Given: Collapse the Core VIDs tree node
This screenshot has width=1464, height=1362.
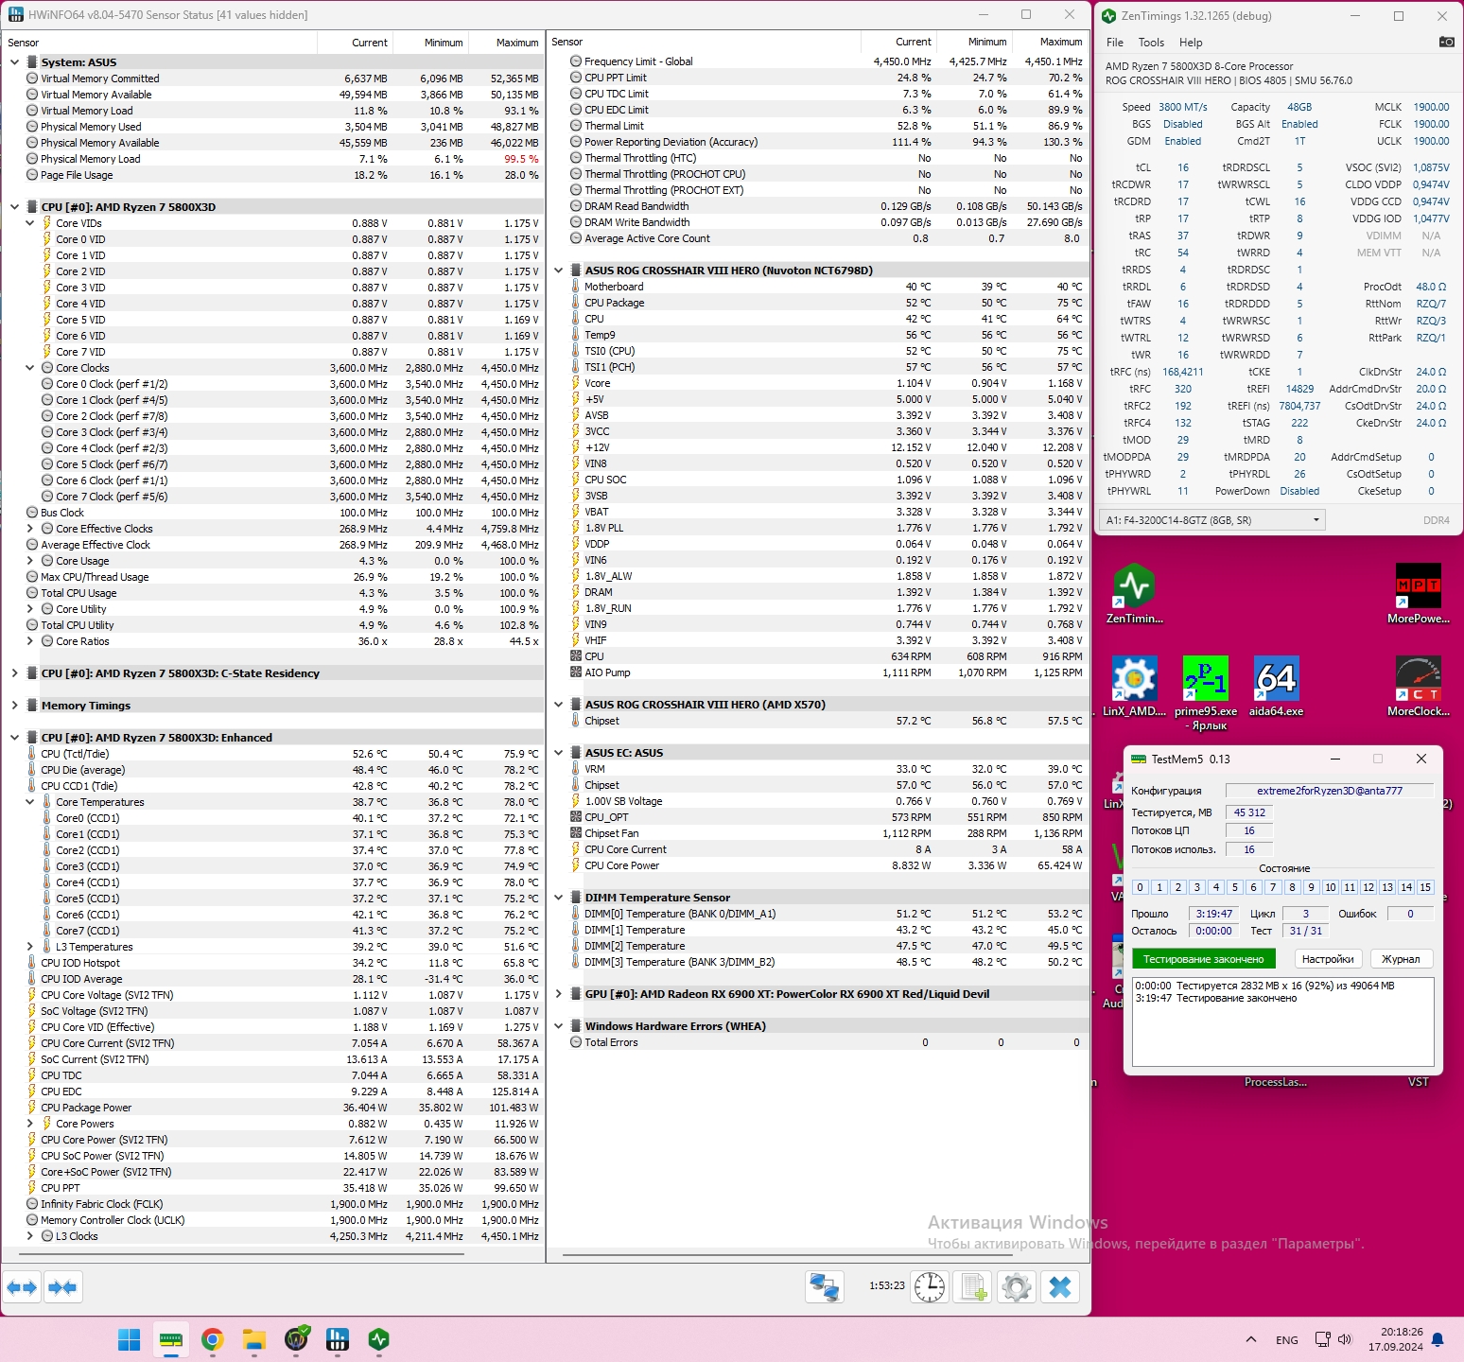Looking at the screenshot, I should 29,223.
